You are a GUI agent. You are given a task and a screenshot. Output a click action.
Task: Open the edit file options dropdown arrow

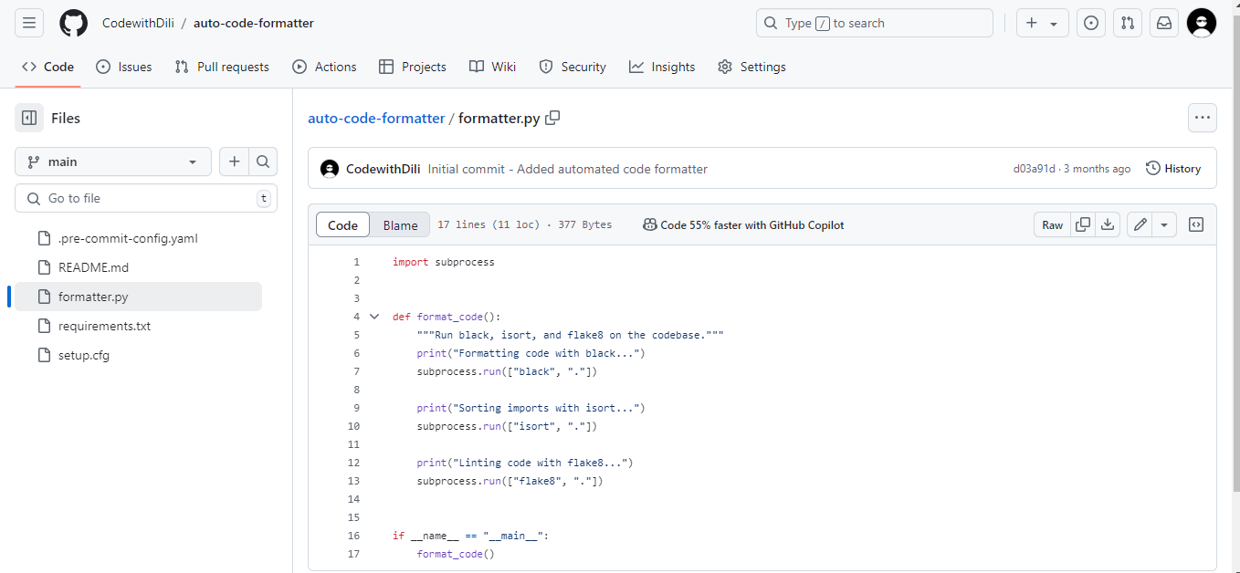pos(1163,224)
